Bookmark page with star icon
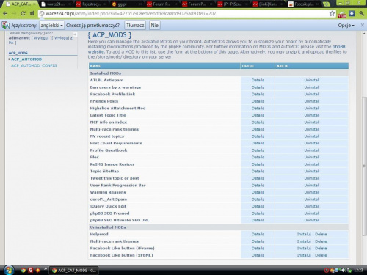Screen dimensions: 367x275 332,14
